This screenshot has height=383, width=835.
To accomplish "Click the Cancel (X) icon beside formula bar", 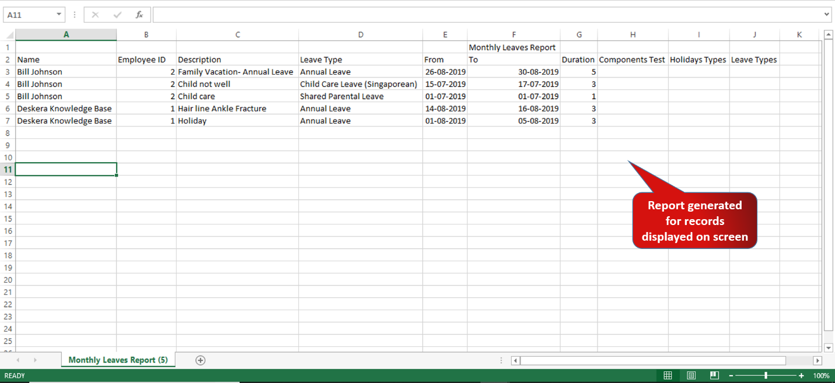I will (x=95, y=14).
